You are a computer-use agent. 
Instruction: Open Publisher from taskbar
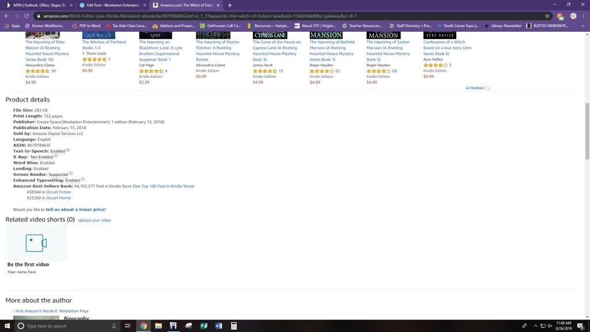[x=203, y=326]
